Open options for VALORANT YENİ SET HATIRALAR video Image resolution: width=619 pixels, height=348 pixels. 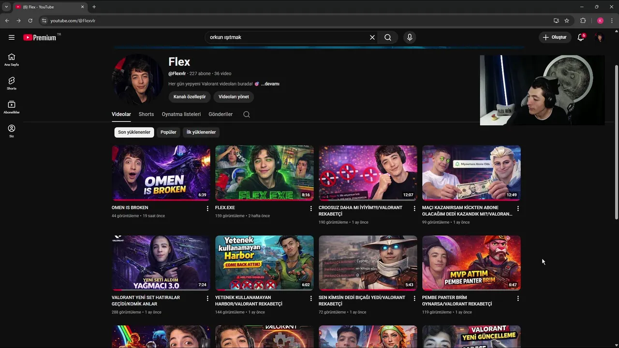(x=207, y=298)
